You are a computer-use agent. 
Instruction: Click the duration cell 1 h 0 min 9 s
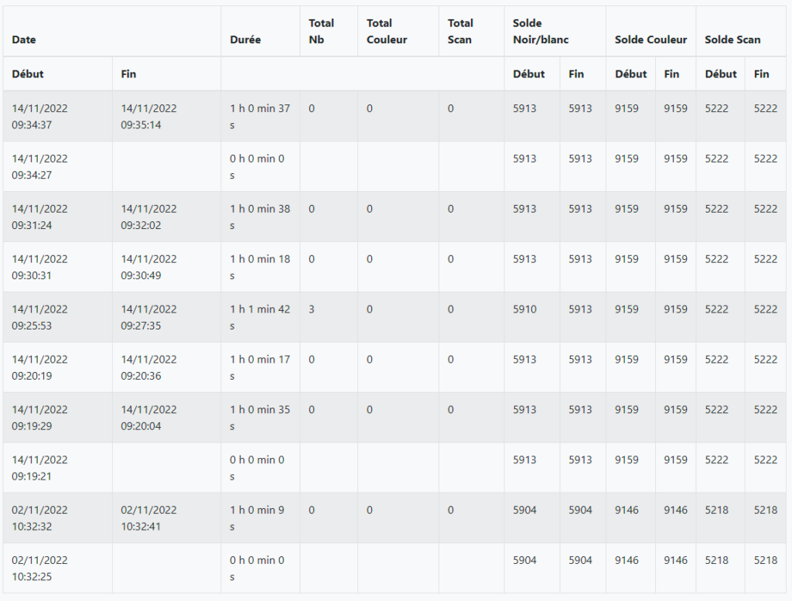click(x=257, y=518)
